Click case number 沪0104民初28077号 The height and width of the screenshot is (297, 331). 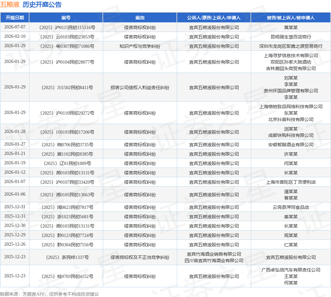pos(67,62)
